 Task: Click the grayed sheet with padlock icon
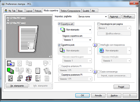click(47, 71)
